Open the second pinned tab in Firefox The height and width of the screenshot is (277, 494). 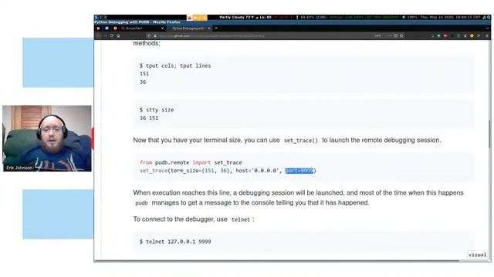tap(107, 28)
